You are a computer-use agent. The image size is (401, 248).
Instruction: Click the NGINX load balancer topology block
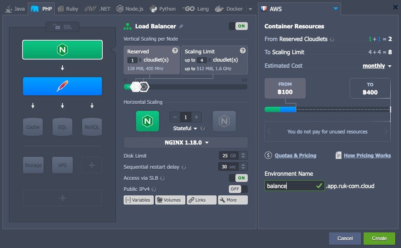[x=62, y=50]
